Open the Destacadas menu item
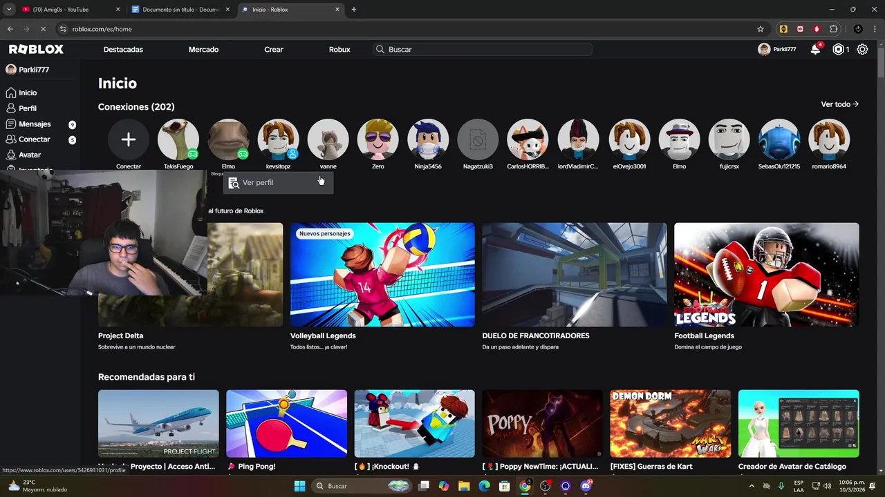This screenshot has height=497, width=885. pyautogui.click(x=123, y=50)
